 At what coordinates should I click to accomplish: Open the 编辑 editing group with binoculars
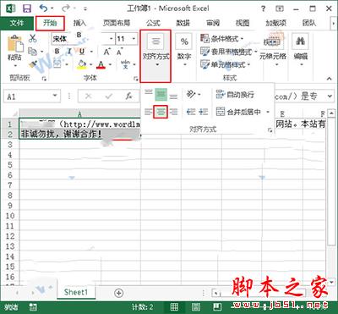pos(301,50)
